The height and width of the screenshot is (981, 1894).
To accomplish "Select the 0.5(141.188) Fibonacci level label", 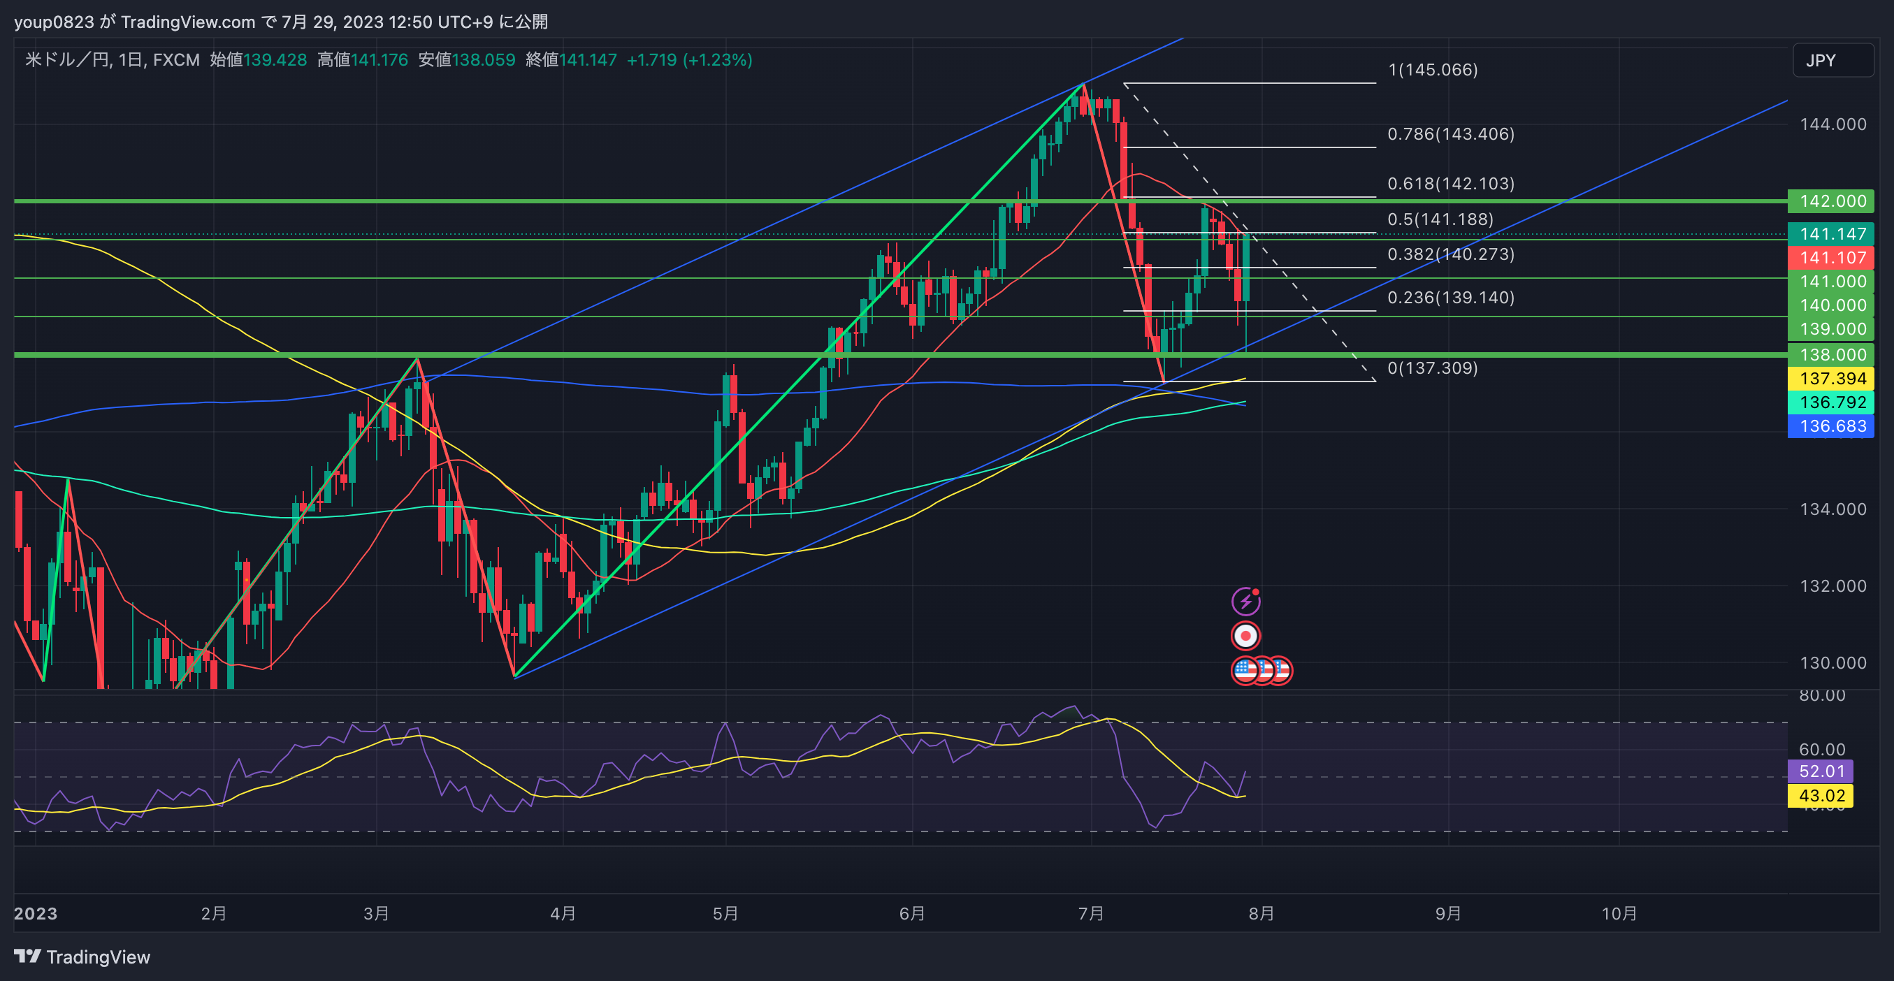I will [x=1440, y=219].
